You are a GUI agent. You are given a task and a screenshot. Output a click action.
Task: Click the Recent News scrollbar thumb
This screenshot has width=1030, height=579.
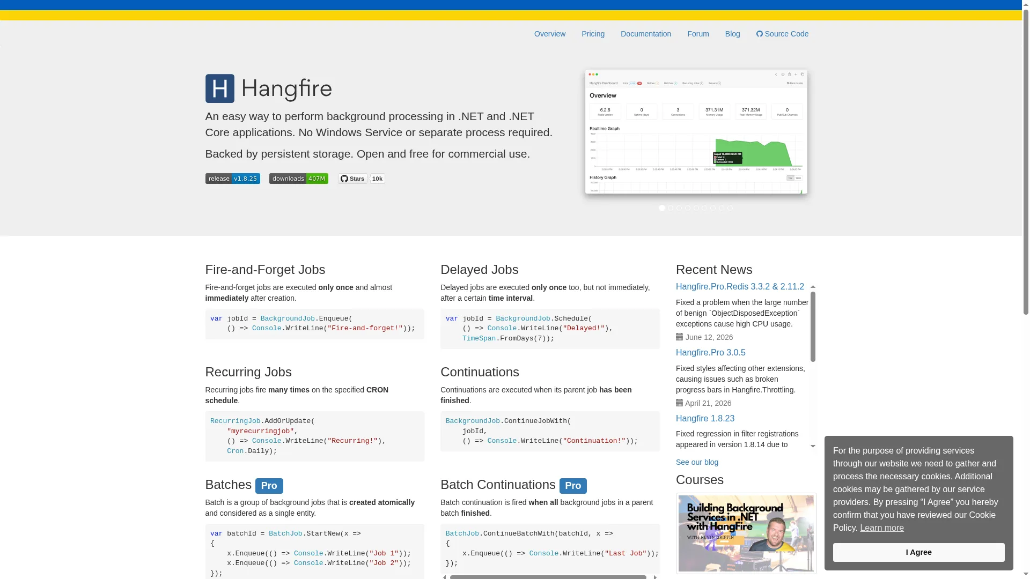(x=813, y=326)
